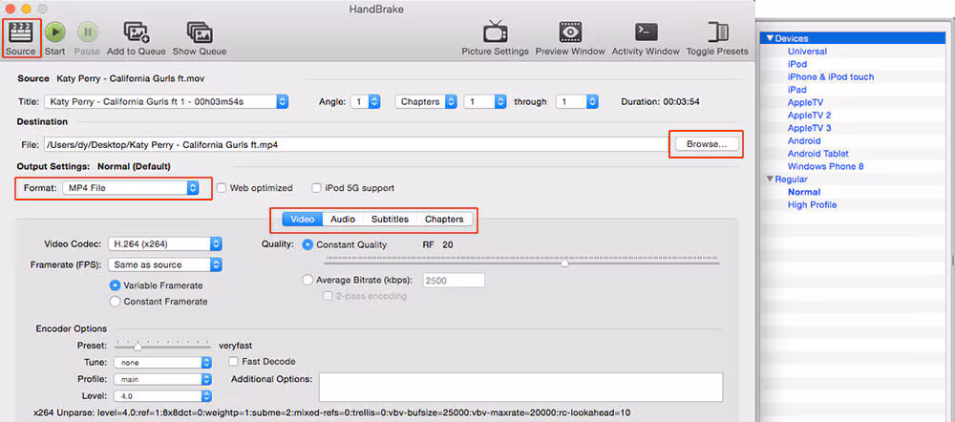This screenshot has height=422, width=955.
Task: Open the Show Queue icon
Action: [200, 32]
